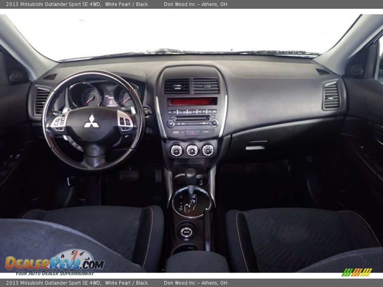Click the right radio knob
This screenshot has height=287, width=383.
(x=214, y=123)
